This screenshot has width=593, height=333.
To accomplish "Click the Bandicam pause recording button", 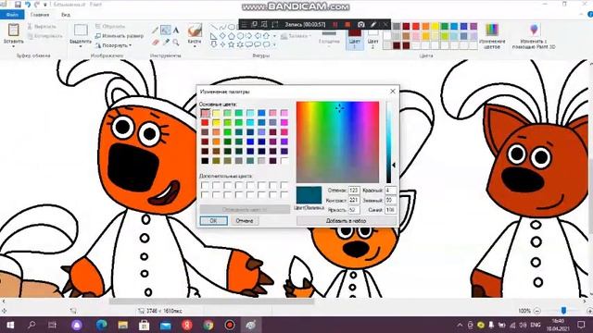I will [x=335, y=25].
